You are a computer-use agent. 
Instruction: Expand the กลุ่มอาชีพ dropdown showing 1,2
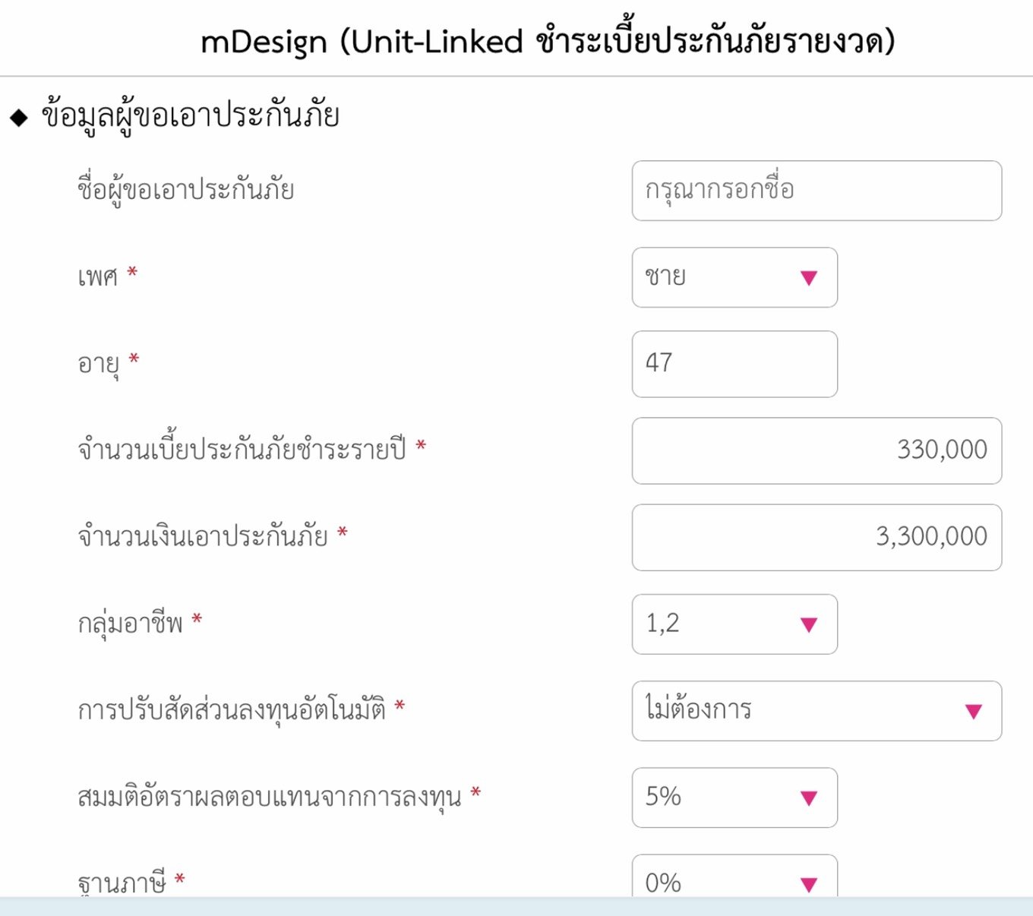733,624
